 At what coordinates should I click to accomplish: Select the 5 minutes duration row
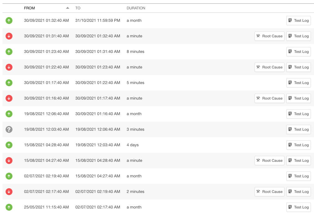point(136,83)
